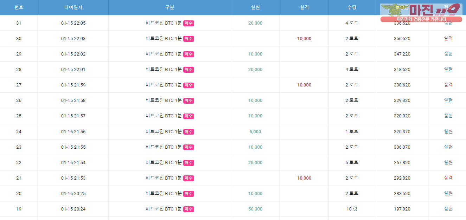The width and height of the screenshot is (466, 220).
Task: Click the 매수 badge in row 19
Action: [x=189, y=209]
